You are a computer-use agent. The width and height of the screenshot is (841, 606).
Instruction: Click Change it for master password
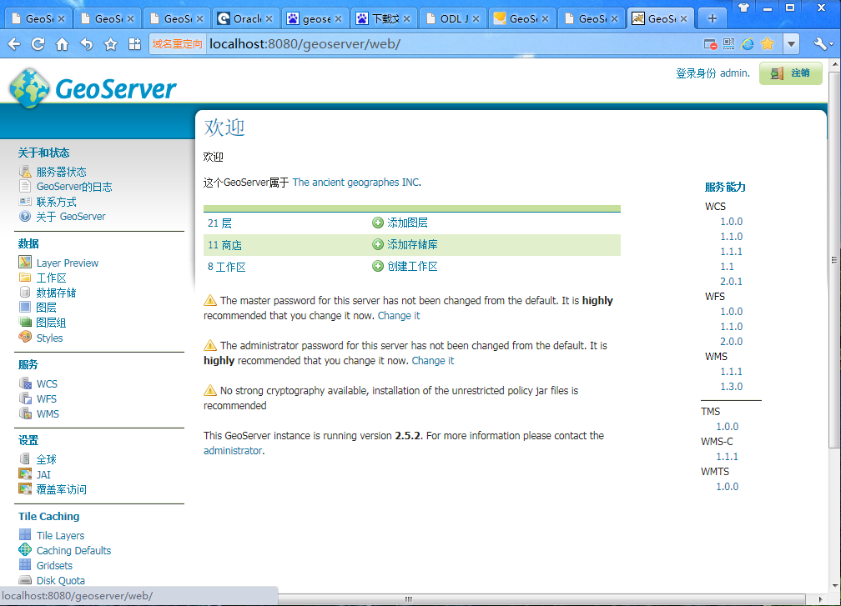[399, 316]
